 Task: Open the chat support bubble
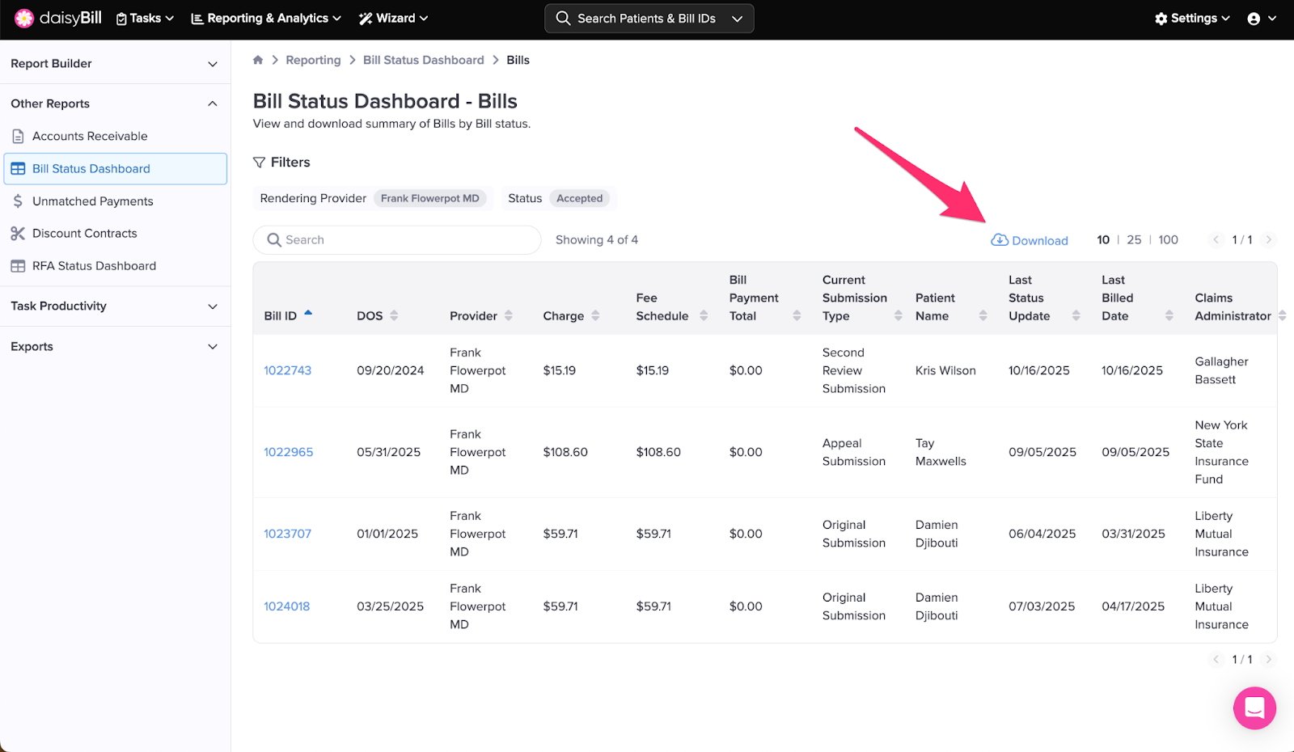[x=1254, y=708]
